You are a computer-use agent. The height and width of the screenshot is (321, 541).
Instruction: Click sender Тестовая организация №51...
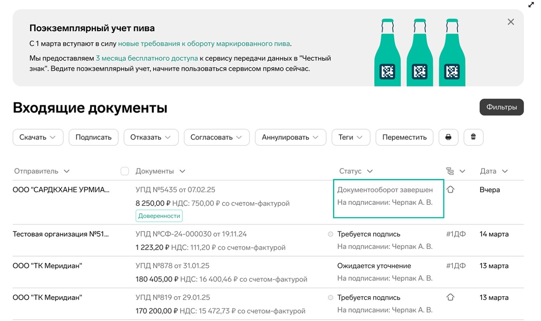pos(61,234)
